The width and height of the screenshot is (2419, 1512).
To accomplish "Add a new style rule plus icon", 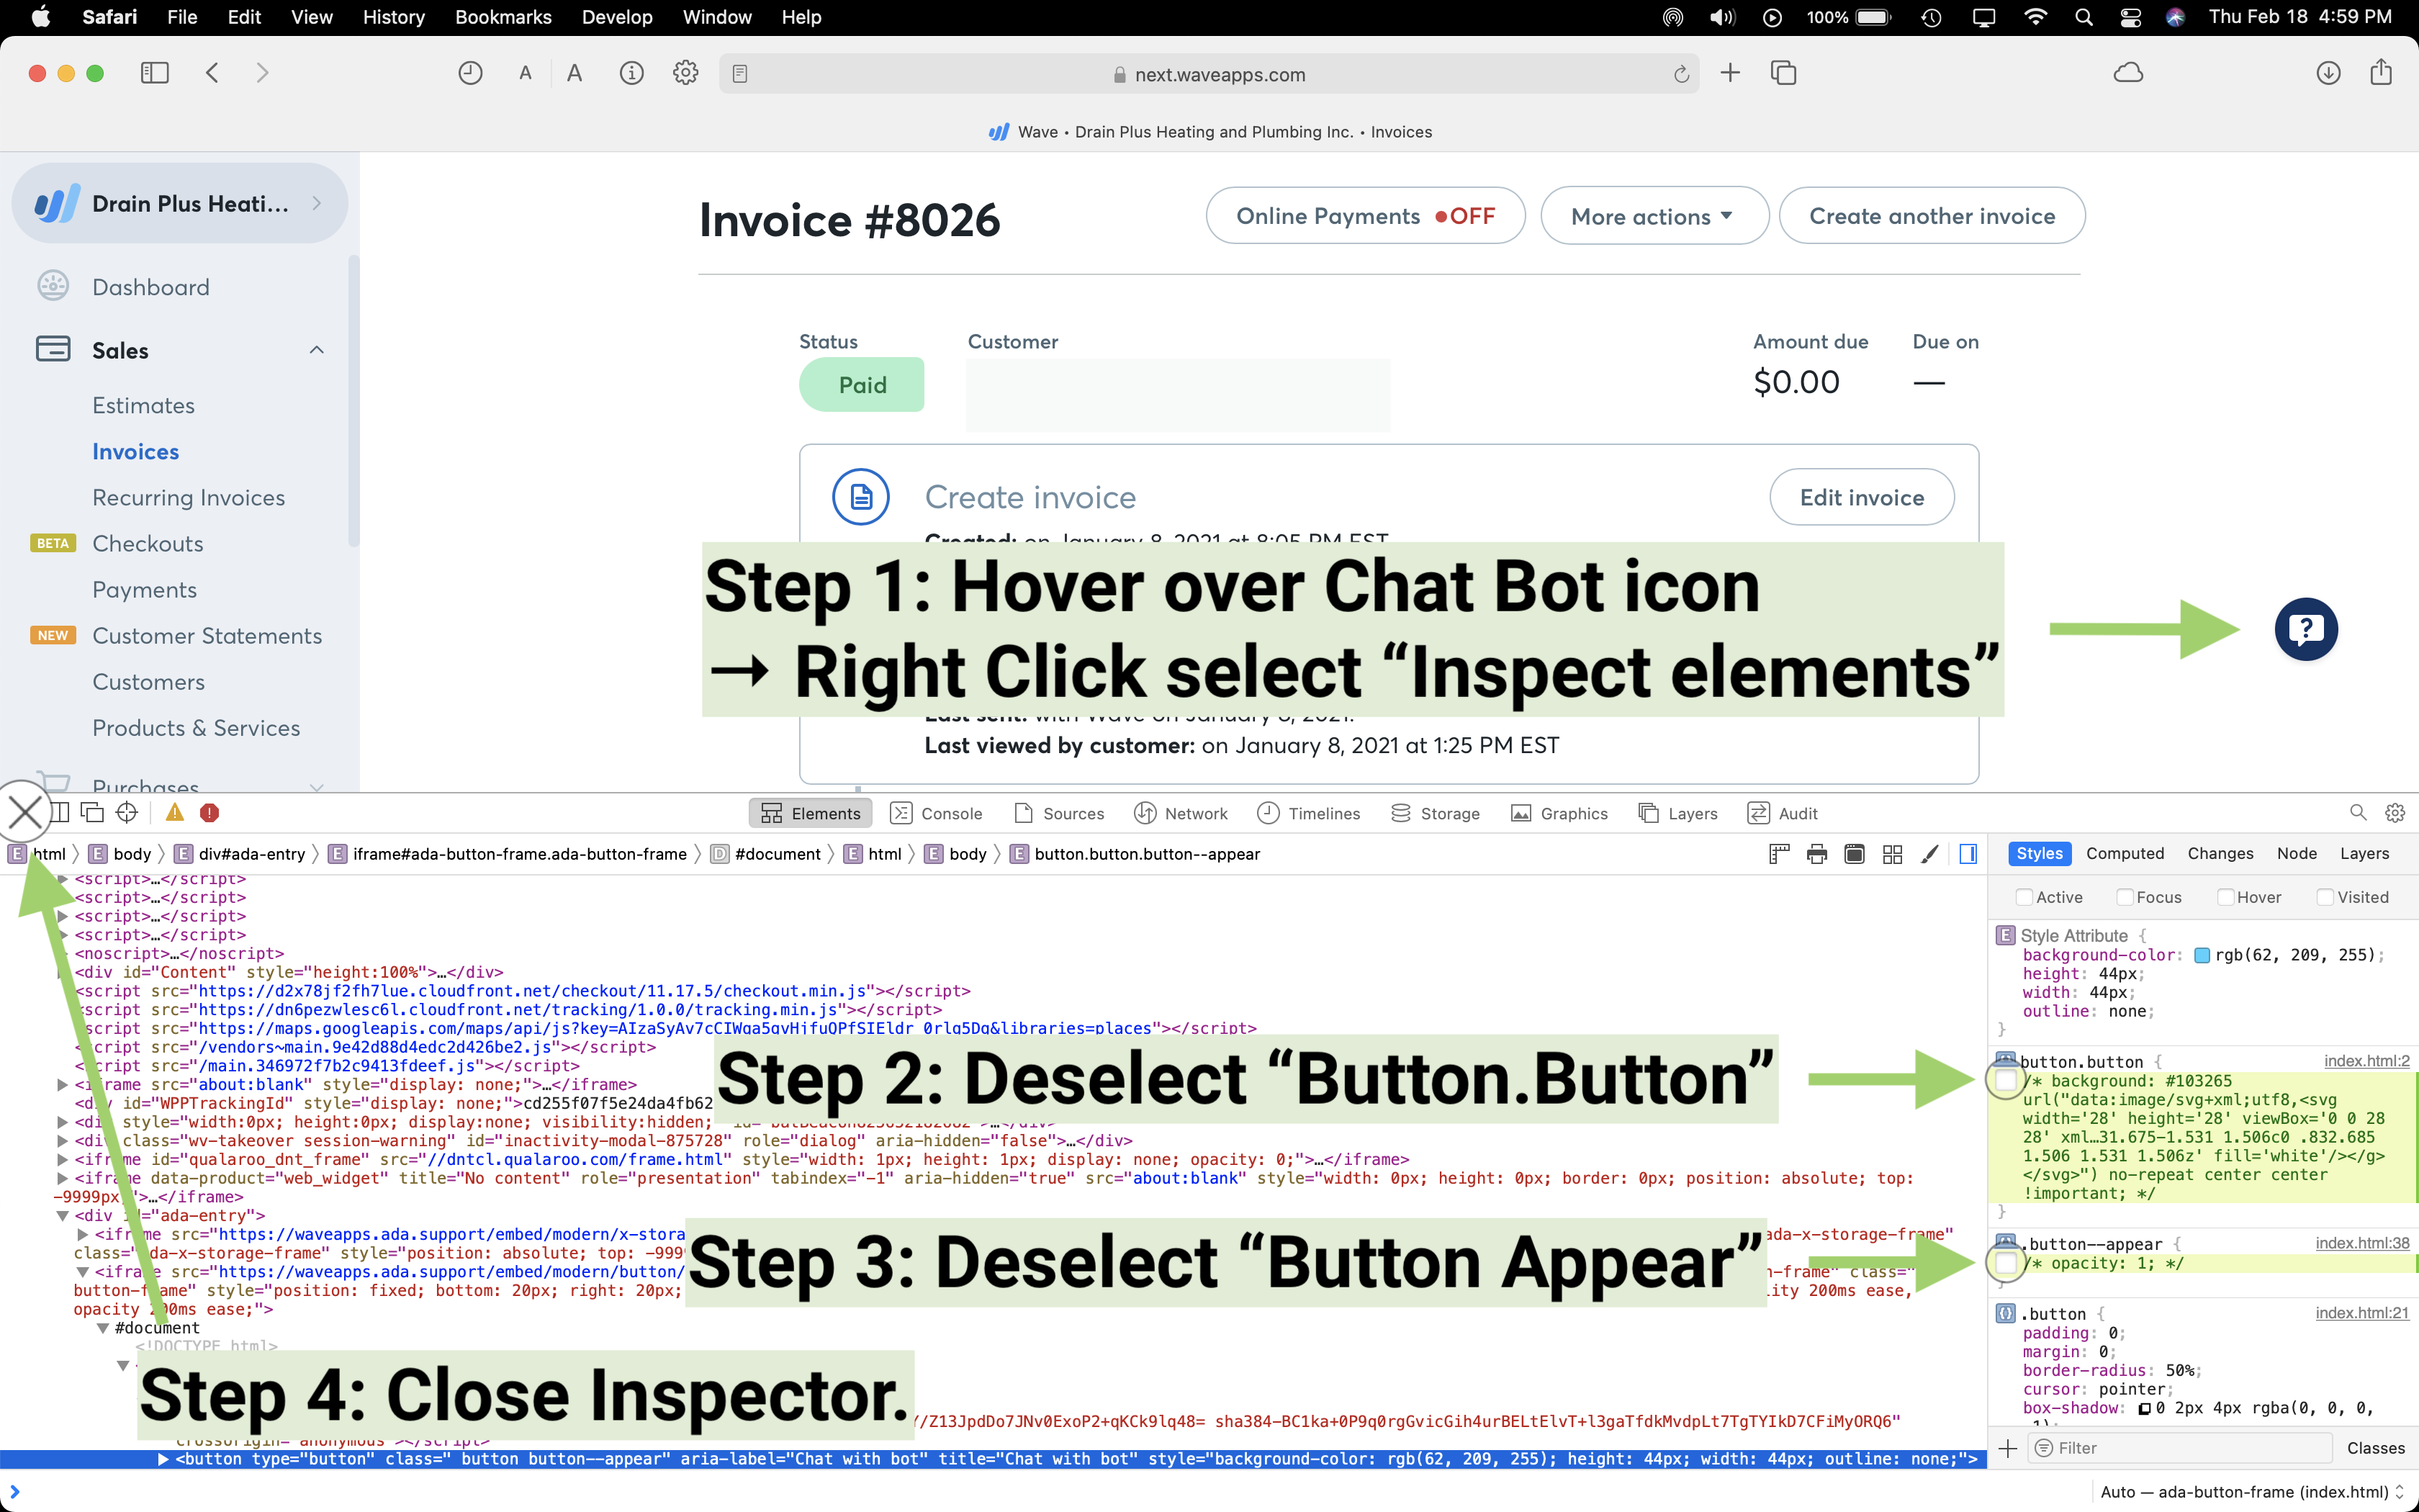I will point(2007,1448).
